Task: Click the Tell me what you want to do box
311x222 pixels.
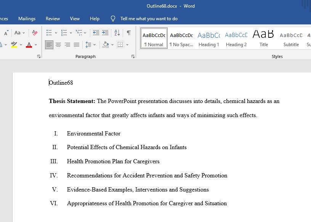Action: (149, 19)
